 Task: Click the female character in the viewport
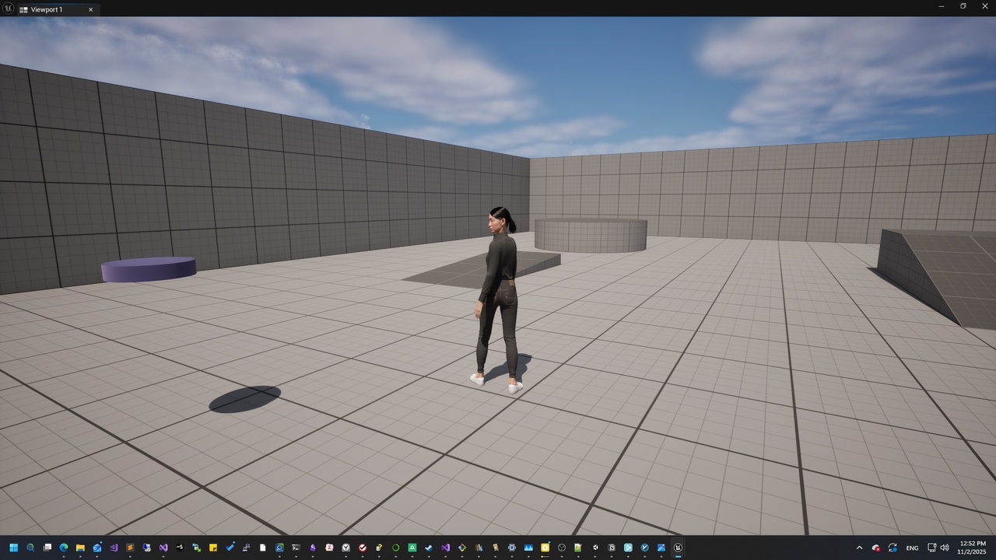(x=498, y=299)
